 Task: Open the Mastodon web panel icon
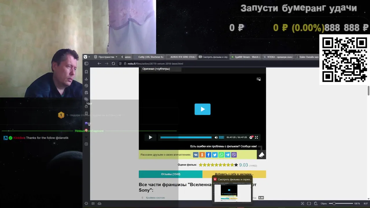(86, 123)
